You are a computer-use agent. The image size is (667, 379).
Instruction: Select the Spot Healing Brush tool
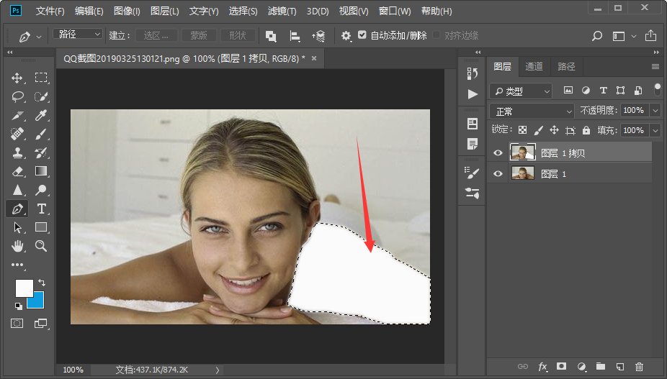coord(17,134)
